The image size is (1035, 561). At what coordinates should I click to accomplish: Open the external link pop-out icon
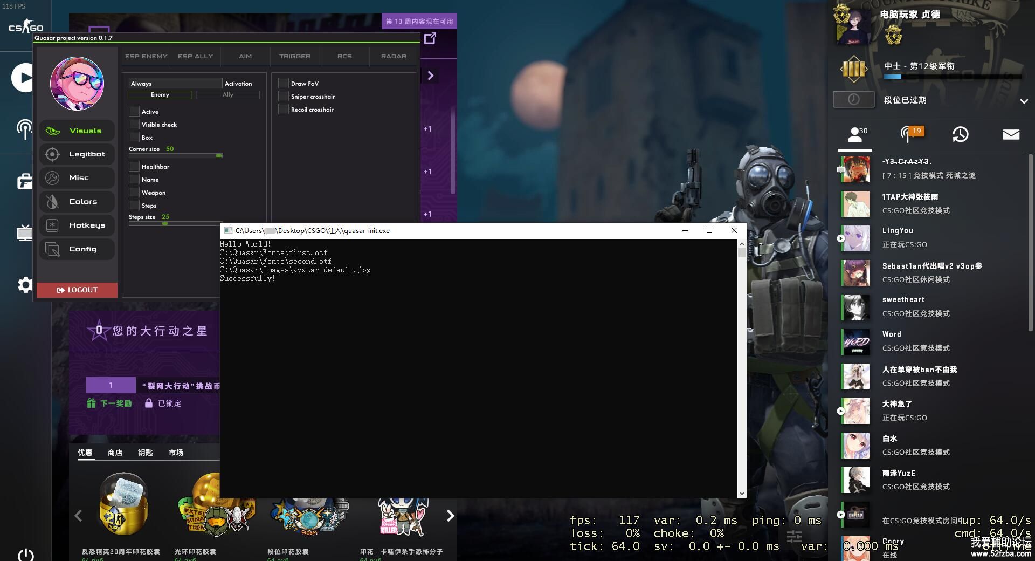430,38
